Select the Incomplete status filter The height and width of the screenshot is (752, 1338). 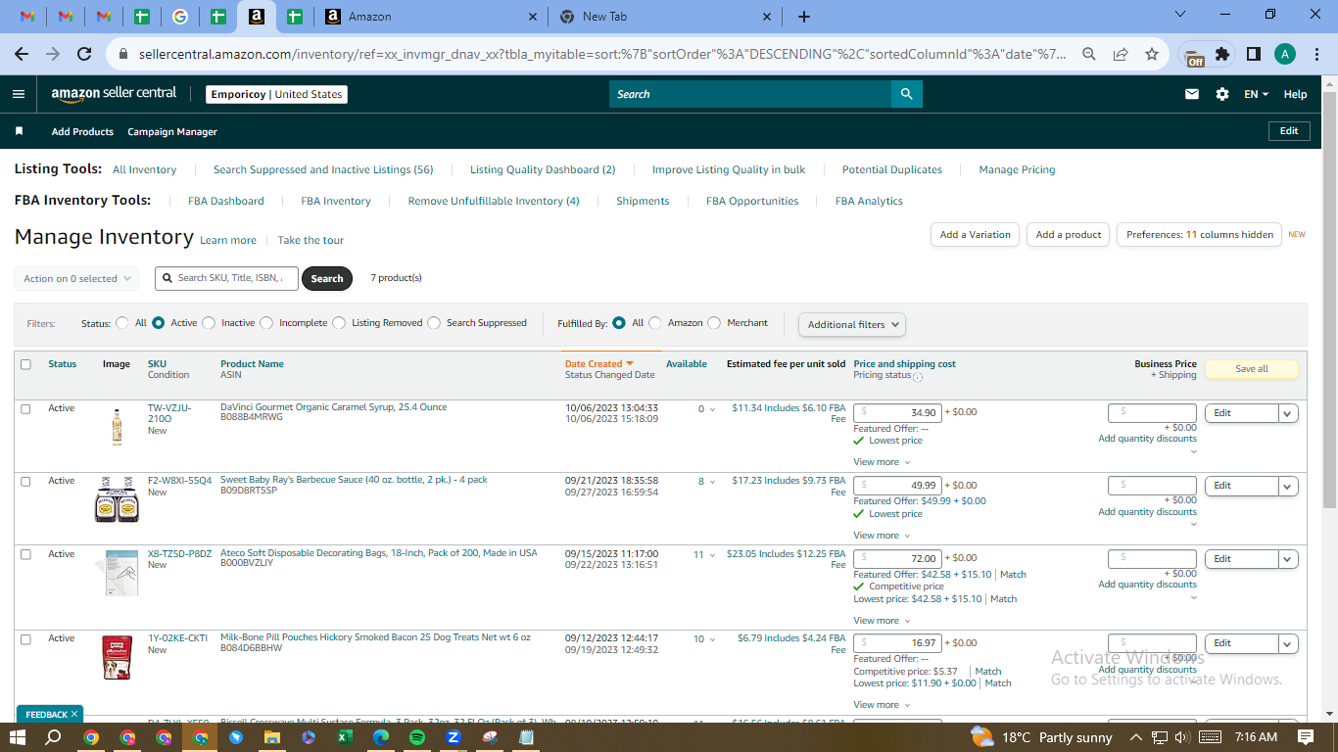tap(266, 323)
